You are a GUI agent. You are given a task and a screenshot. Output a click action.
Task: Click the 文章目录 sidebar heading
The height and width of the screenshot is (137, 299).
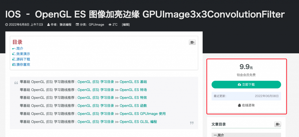click(218, 124)
